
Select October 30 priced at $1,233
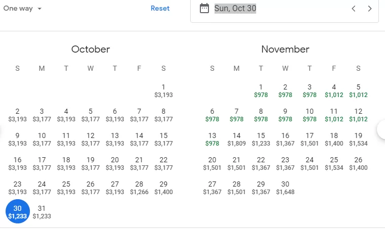coord(17,211)
